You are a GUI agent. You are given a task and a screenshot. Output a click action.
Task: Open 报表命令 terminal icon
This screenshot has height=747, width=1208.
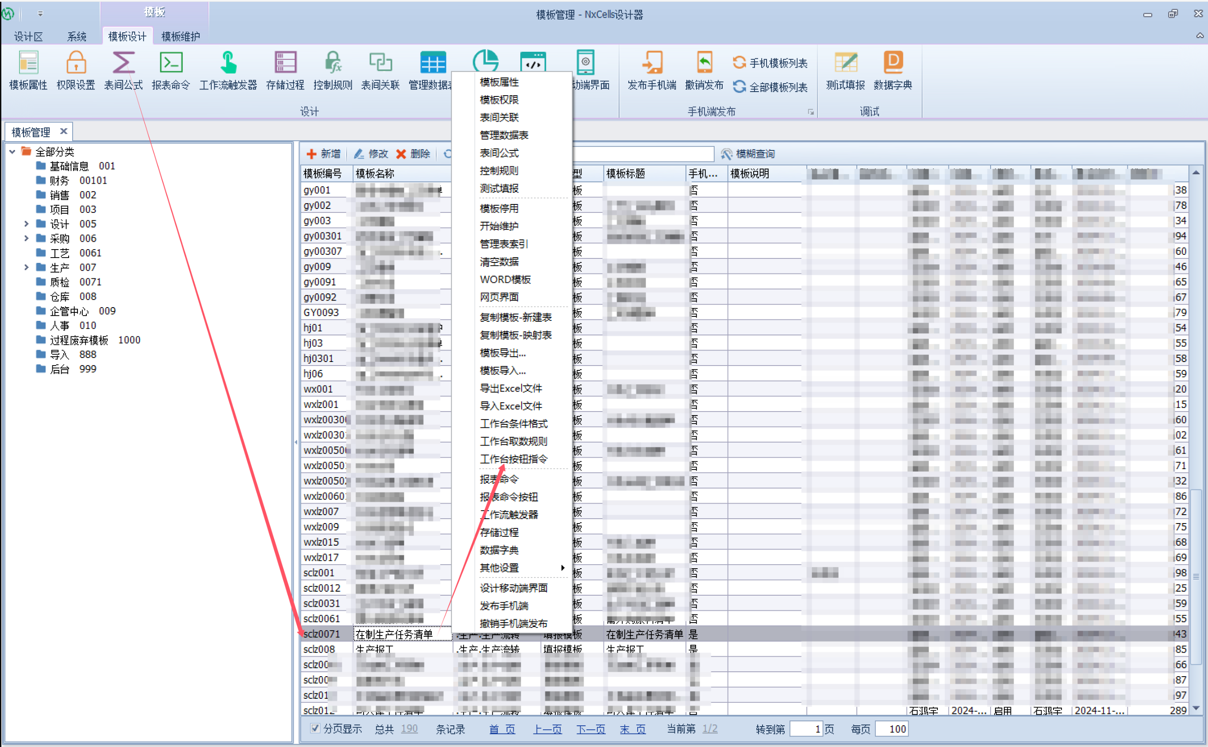pos(170,63)
